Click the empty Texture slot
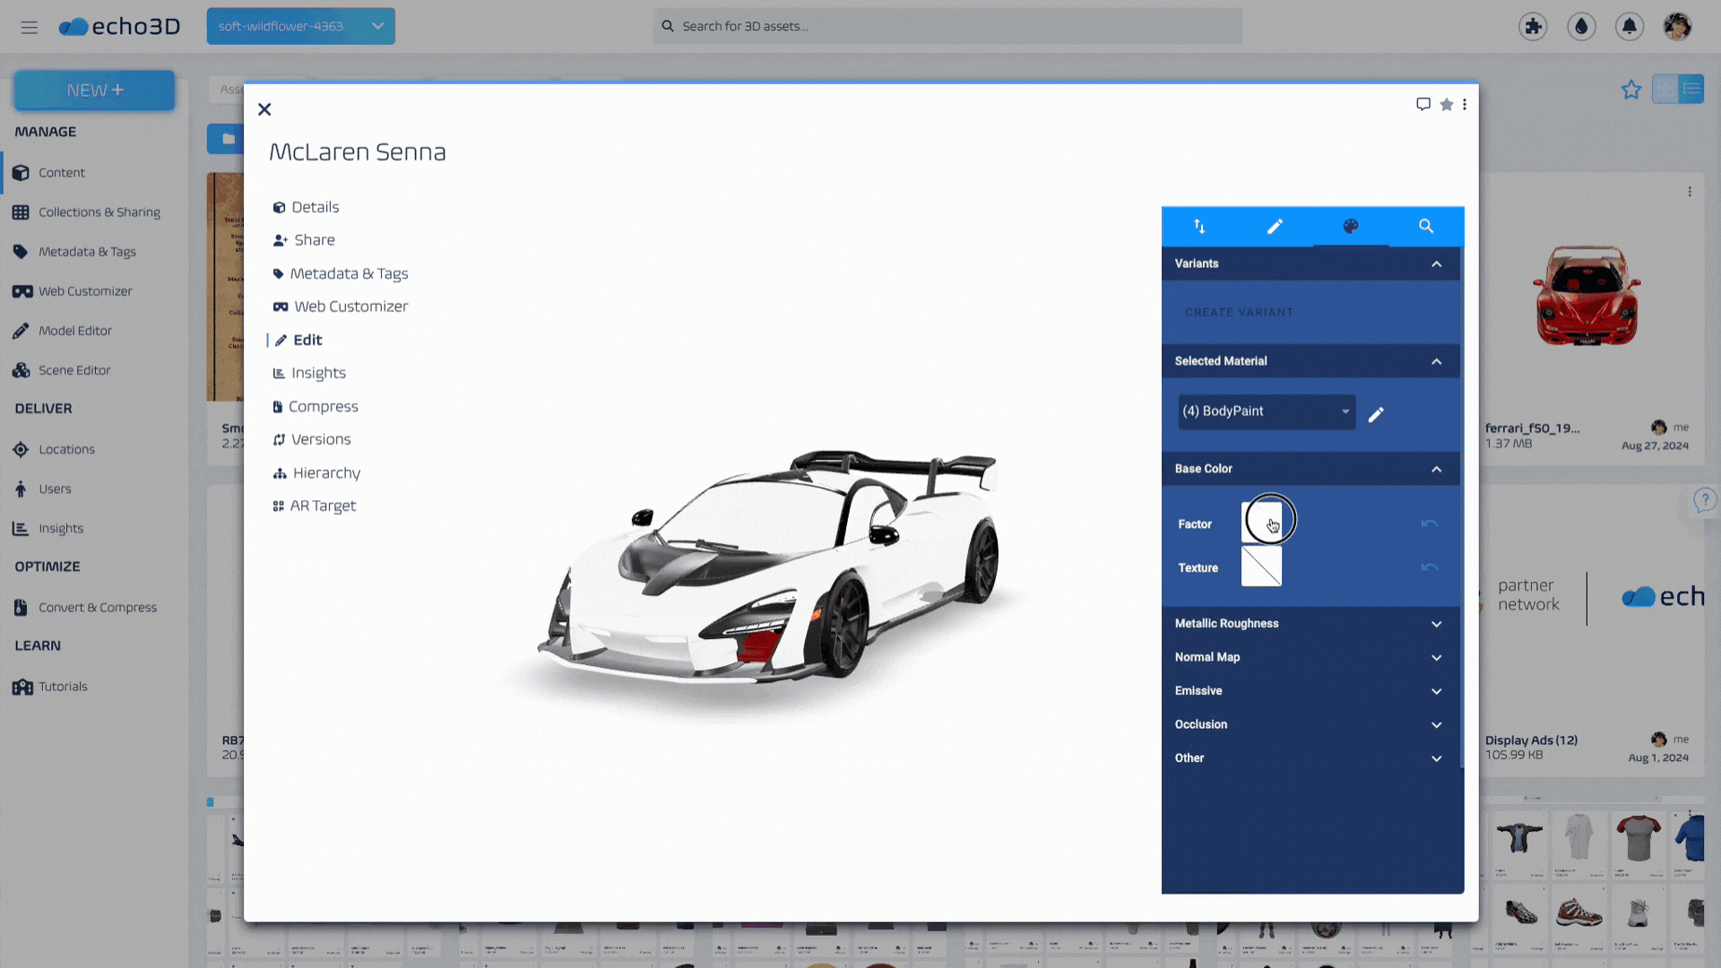 point(1261,566)
